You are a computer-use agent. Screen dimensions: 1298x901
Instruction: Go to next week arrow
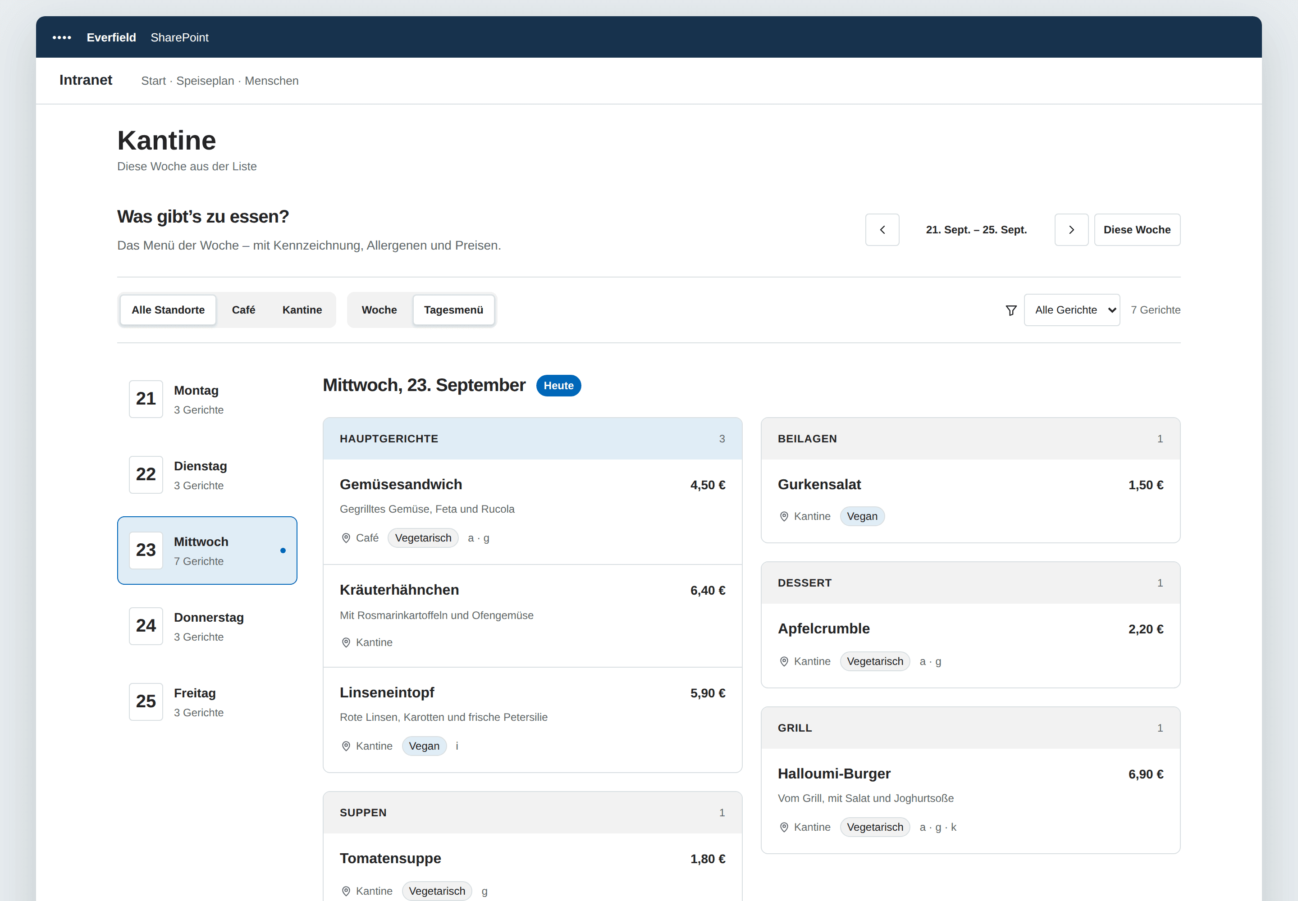1071,230
